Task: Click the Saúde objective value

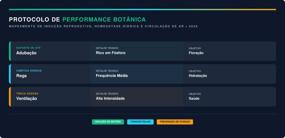Action: 194,98
